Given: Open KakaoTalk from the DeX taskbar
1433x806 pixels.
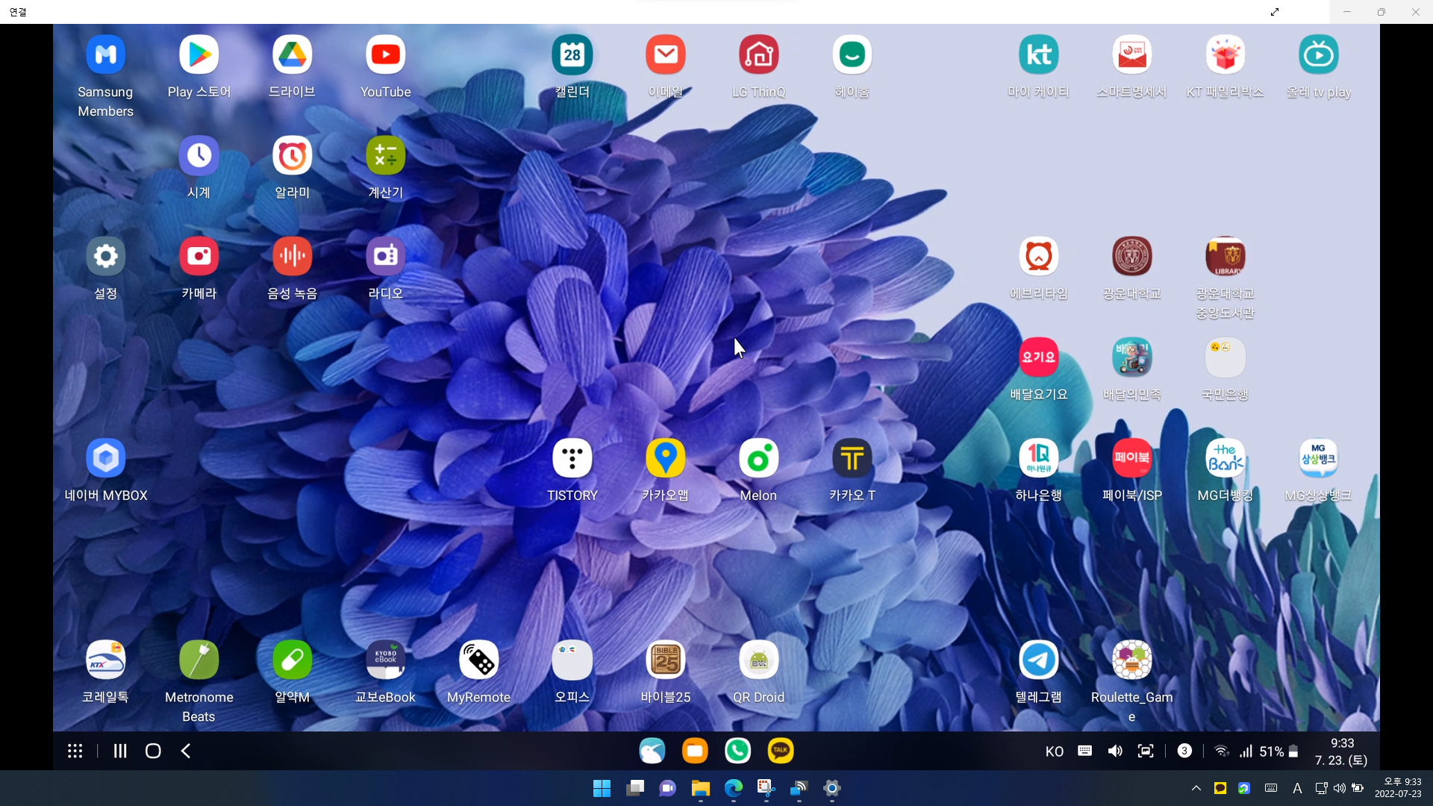Looking at the screenshot, I should click(x=780, y=751).
